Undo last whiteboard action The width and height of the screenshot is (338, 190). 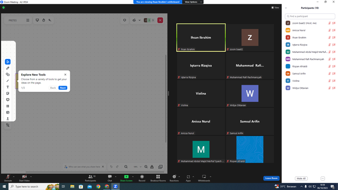(111, 167)
